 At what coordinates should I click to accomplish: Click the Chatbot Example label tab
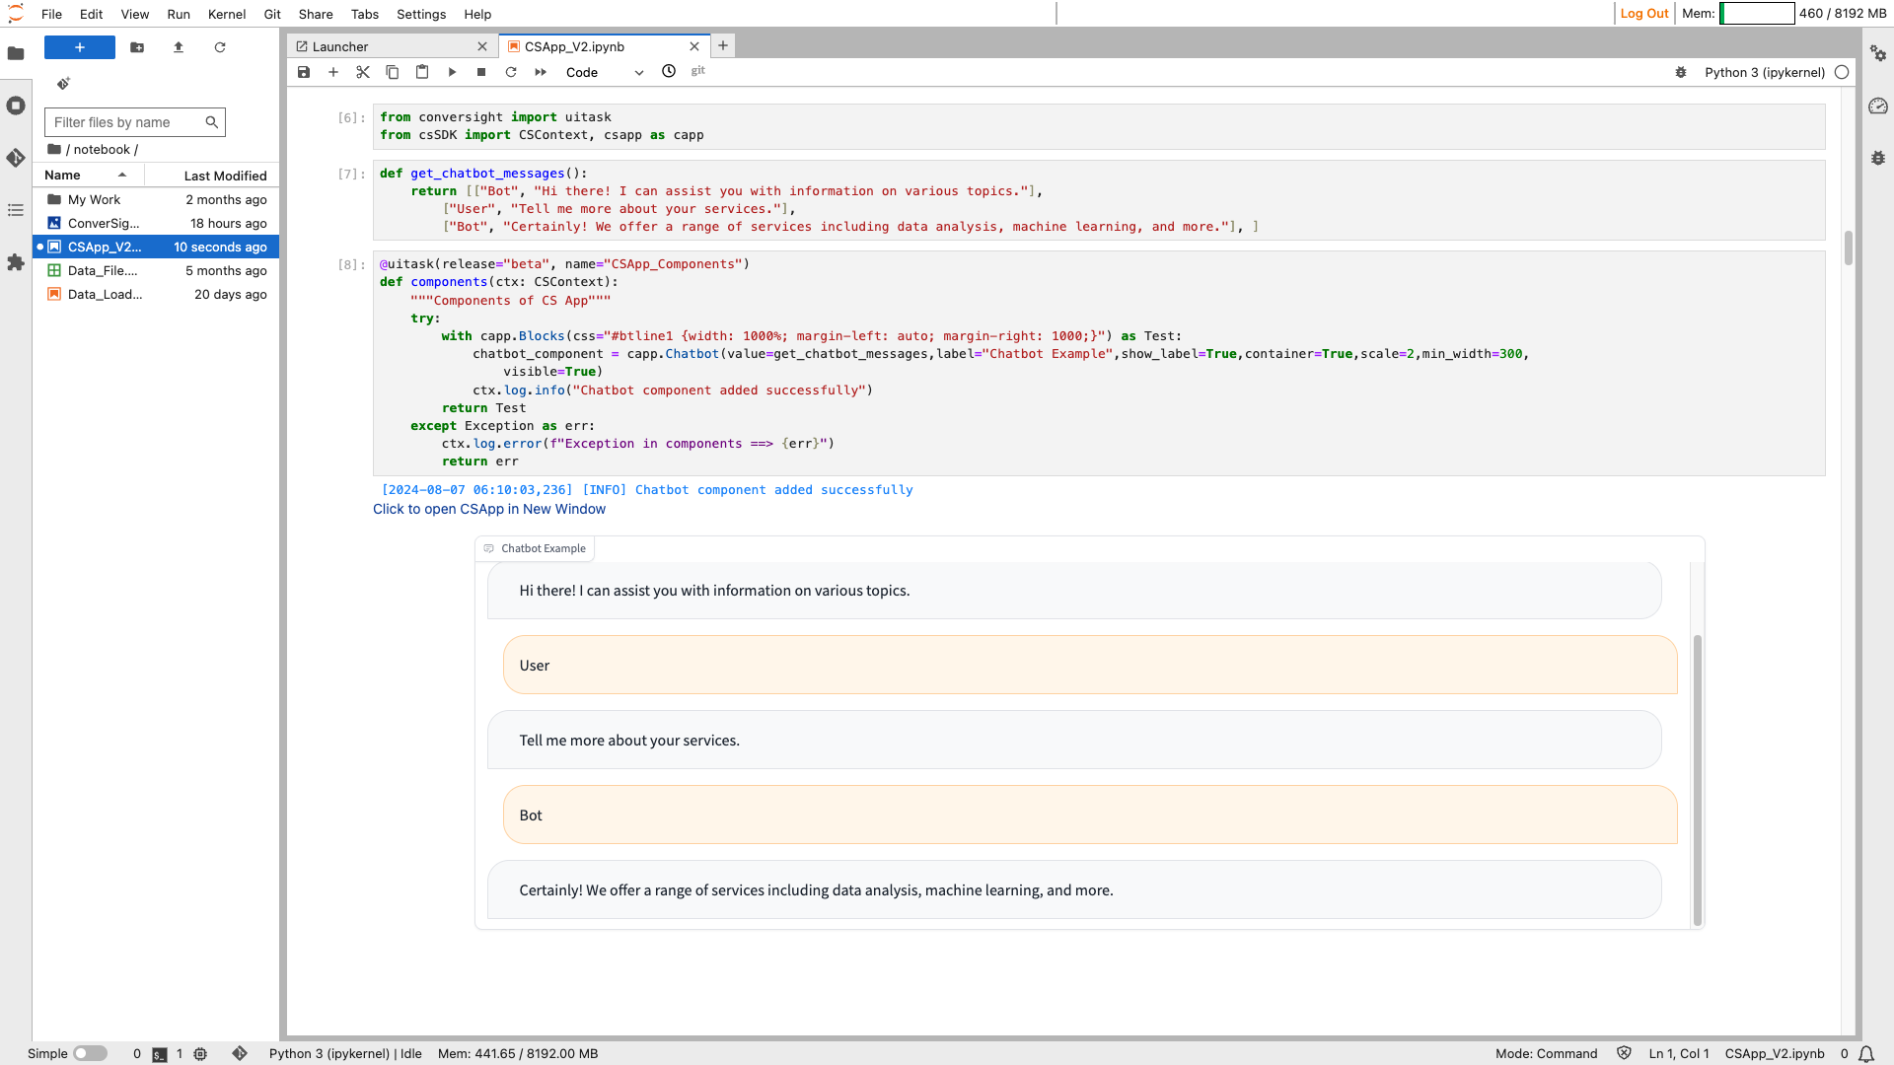(535, 548)
